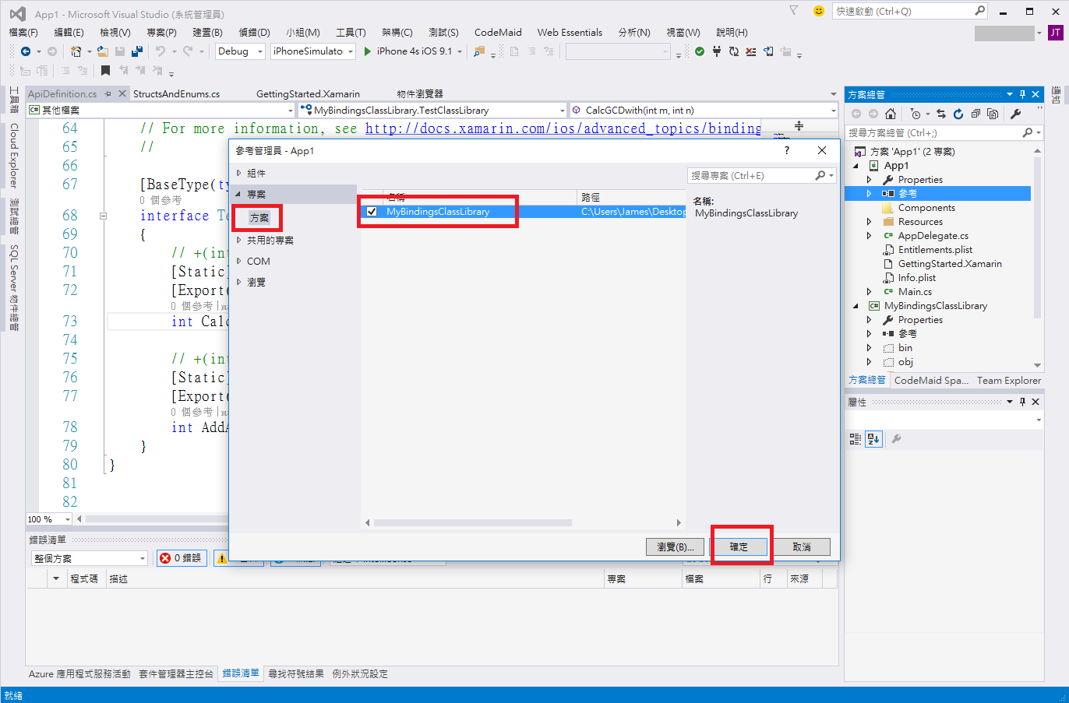
Task: Click the new project toolbar icon
Action: click(x=76, y=51)
